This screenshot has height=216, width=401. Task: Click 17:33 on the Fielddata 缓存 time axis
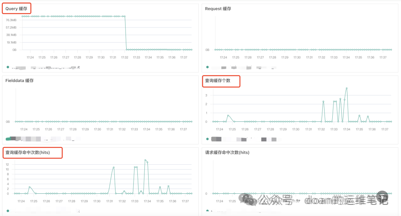[134, 130]
